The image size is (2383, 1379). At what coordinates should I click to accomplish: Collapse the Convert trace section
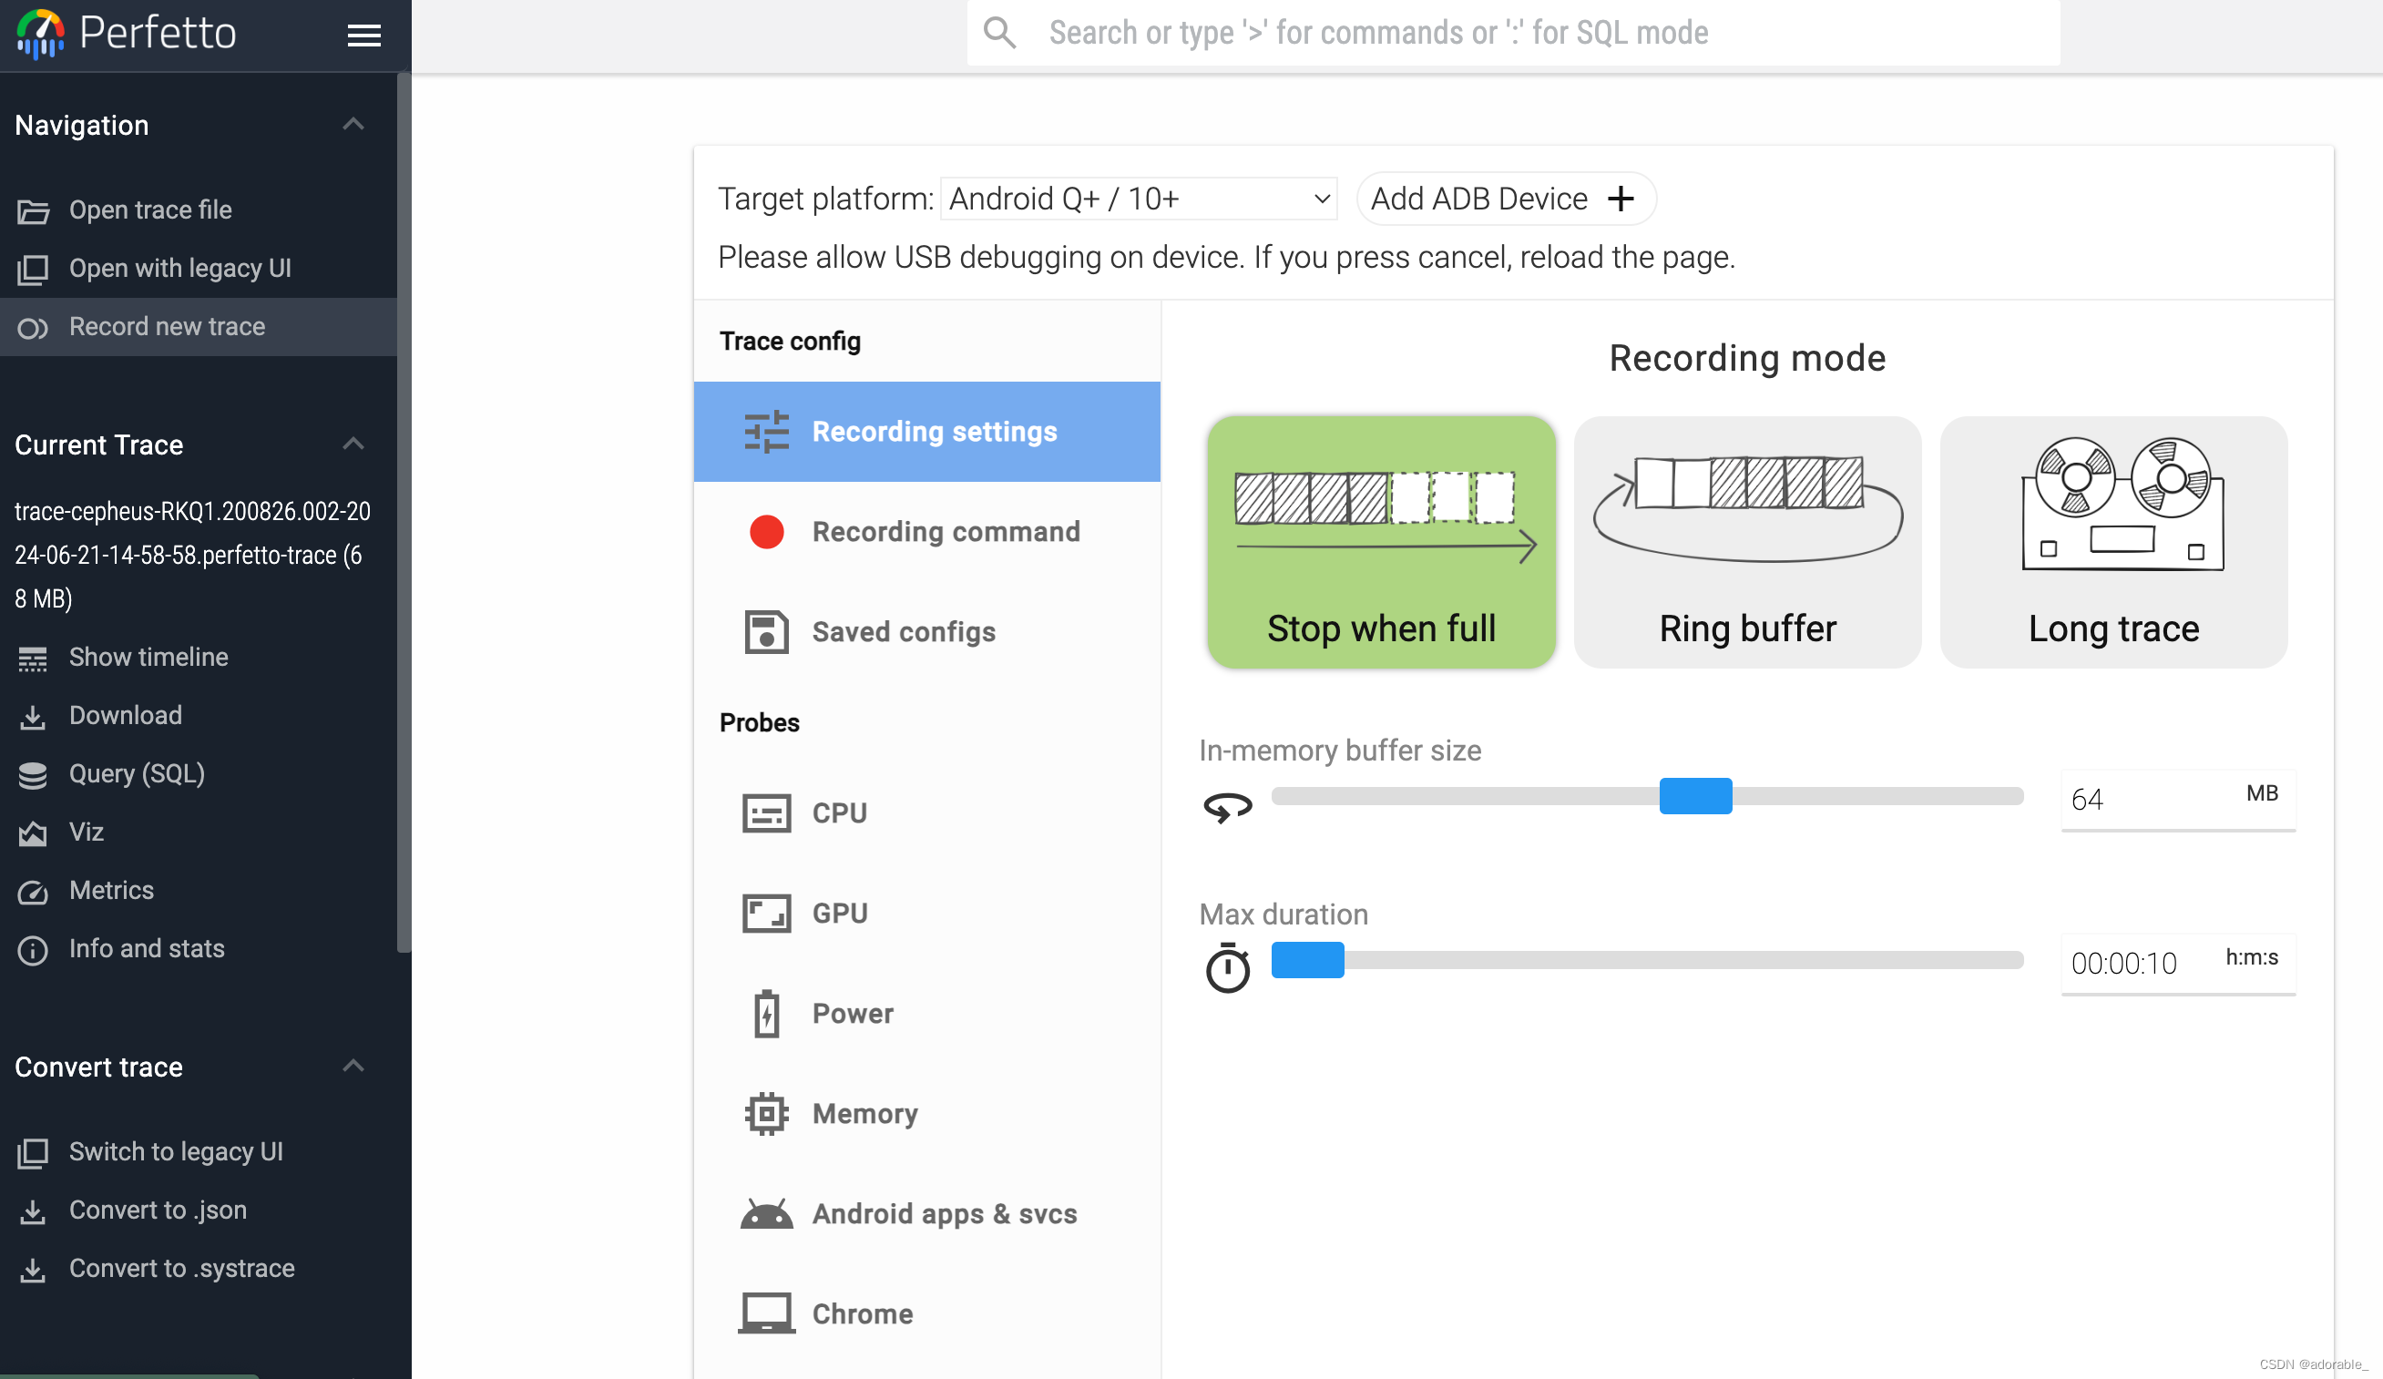click(353, 1066)
